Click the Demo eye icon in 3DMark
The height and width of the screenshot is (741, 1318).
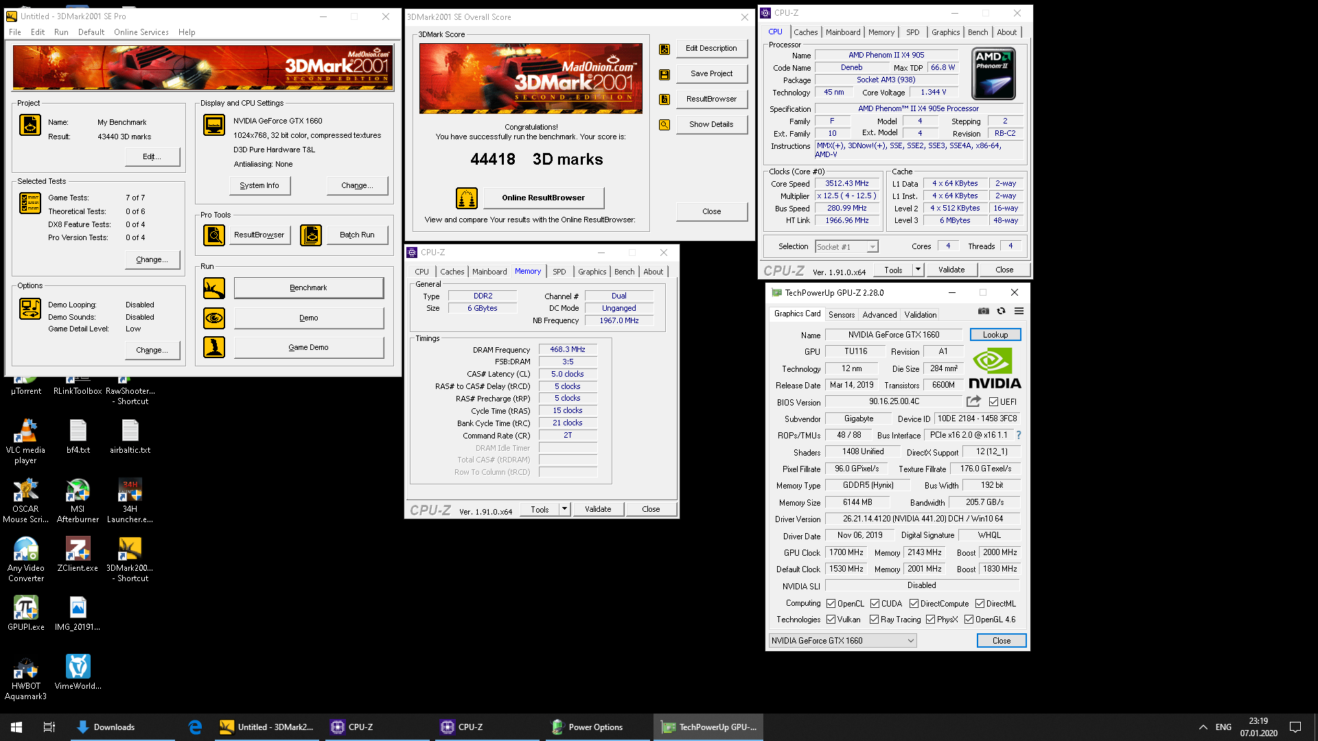point(214,318)
